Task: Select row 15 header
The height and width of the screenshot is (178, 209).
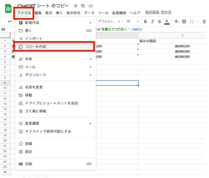Action: [5, 114]
